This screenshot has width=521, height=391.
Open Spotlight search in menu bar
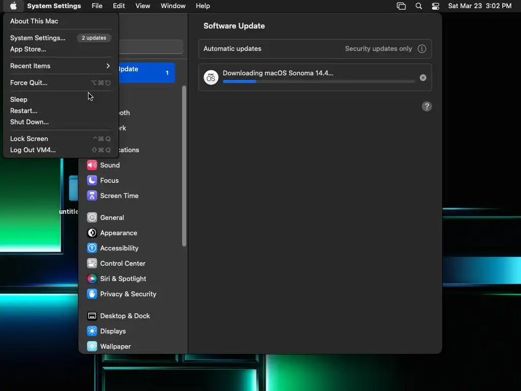pos(419,6)
